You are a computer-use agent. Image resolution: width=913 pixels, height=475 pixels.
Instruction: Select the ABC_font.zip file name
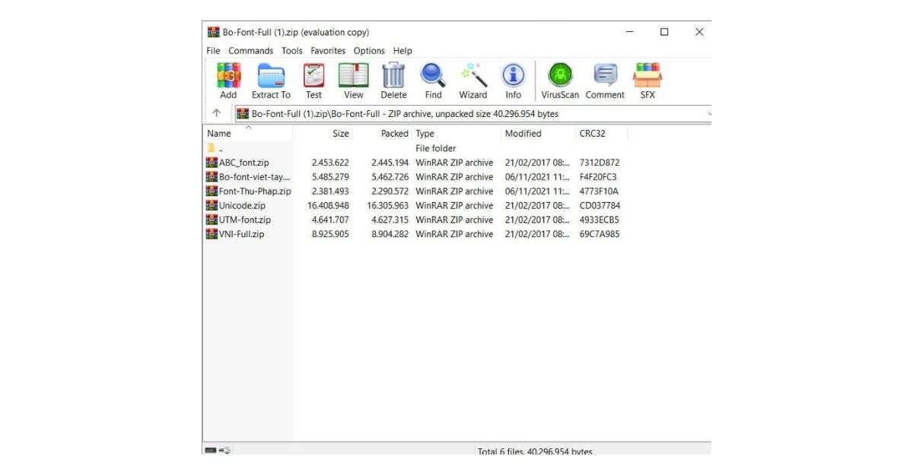[x=243, y=163]
